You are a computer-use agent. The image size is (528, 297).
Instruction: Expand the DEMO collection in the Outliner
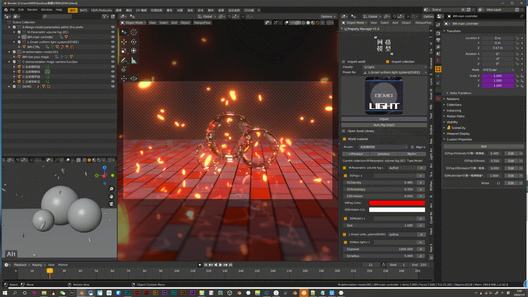point(9,87)
